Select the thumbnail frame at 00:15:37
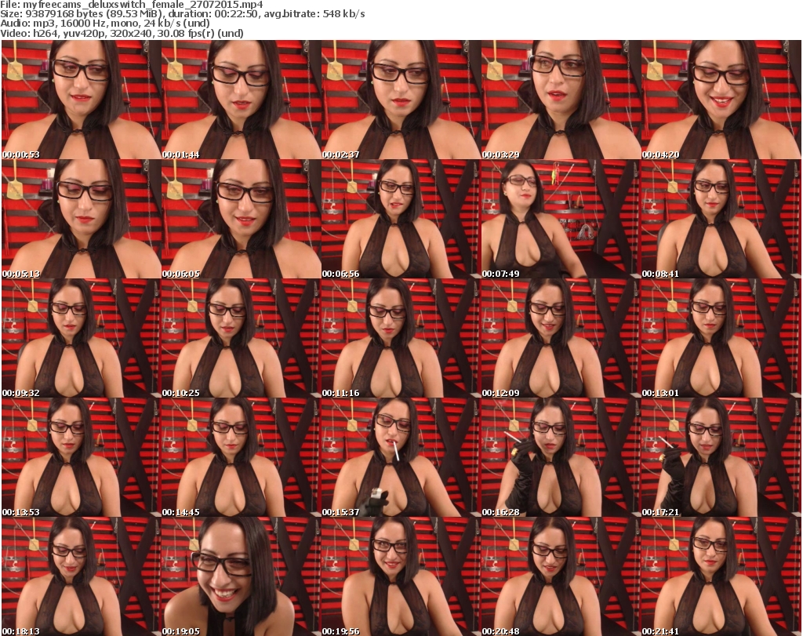This screenshot has width=803, height=636. (x=401, y=457)
